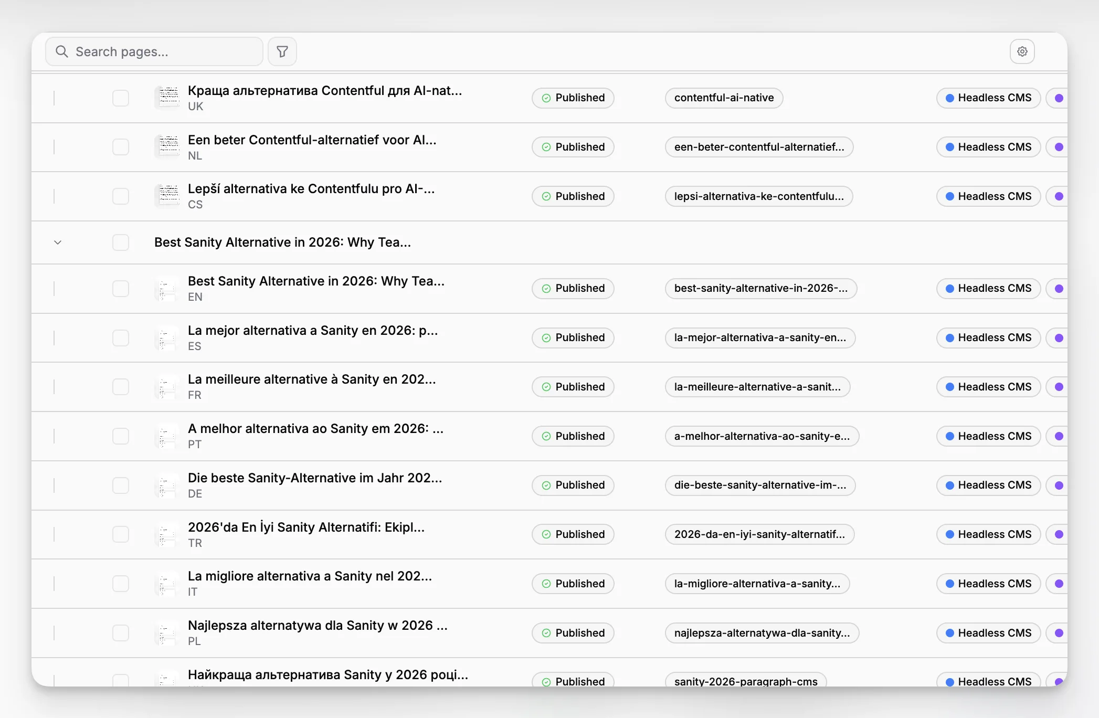Click the lepsi-alternativa-ke-contentfulu slug chip

[759, 196]
